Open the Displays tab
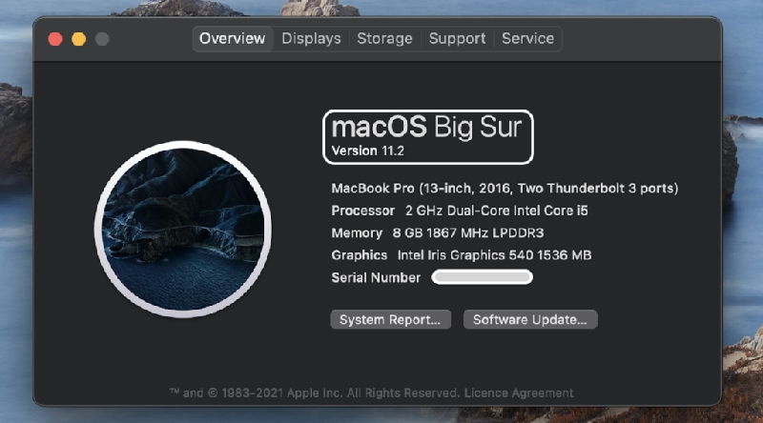 click(x=311, y=39)
